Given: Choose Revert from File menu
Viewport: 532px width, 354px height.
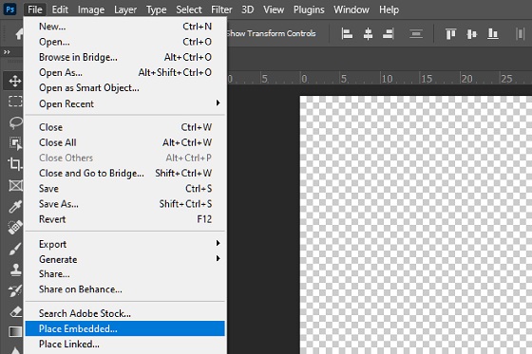Looking at the screenshot, I should click(x=125, y=219).
